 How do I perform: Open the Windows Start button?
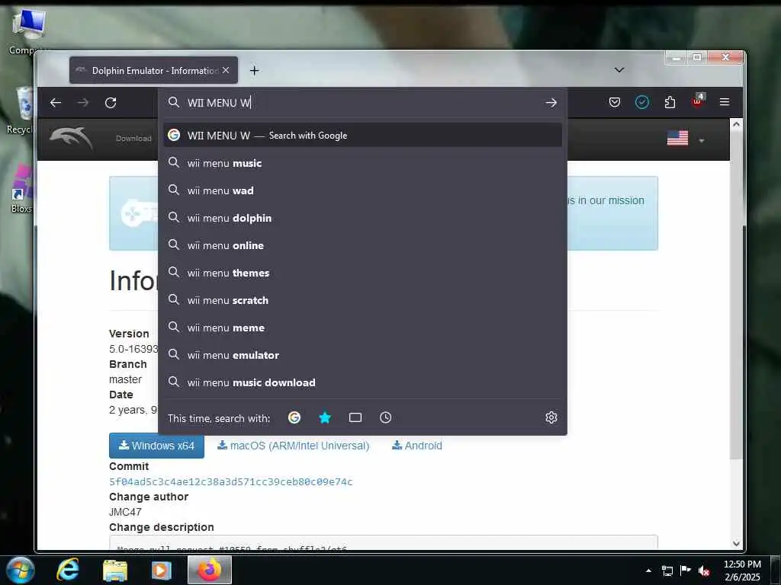click(x=20, y=570)
